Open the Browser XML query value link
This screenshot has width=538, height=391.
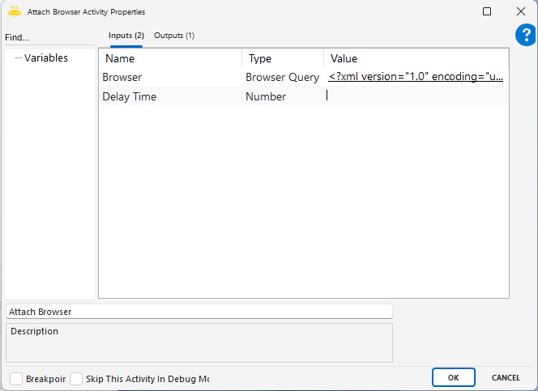pos(416,78)
